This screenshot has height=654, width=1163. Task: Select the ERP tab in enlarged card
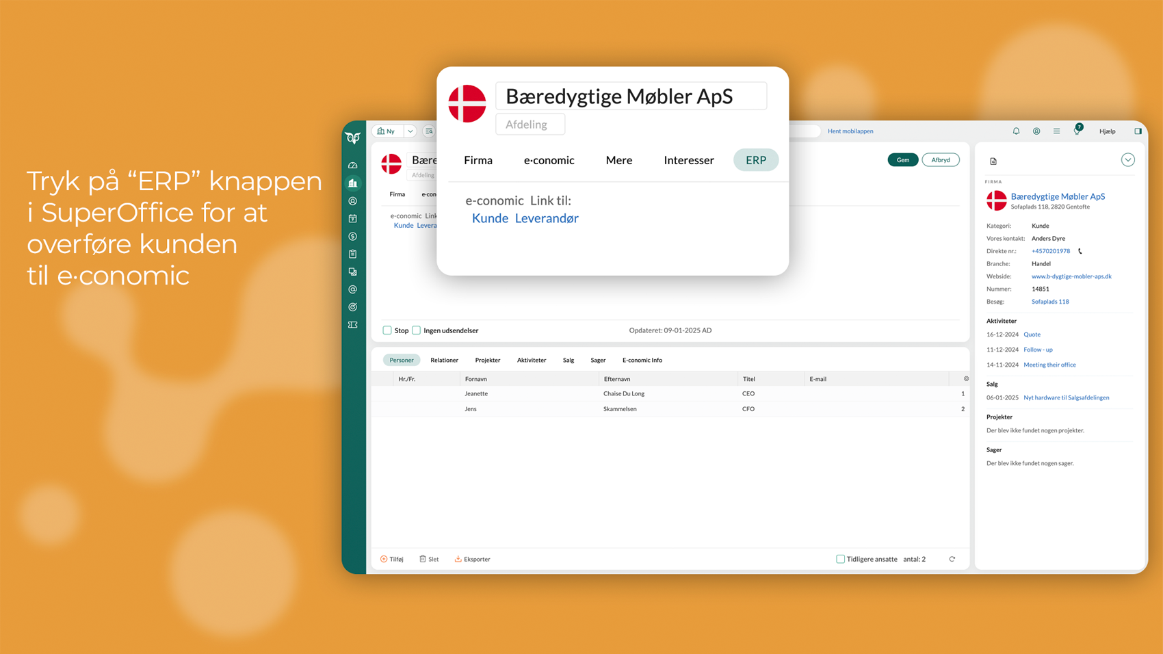tap(755, 160)
